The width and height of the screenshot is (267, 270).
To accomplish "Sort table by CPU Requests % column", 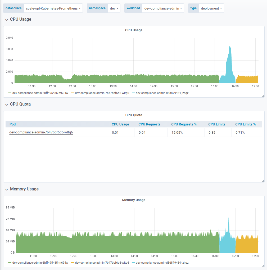I will [184, 124].
